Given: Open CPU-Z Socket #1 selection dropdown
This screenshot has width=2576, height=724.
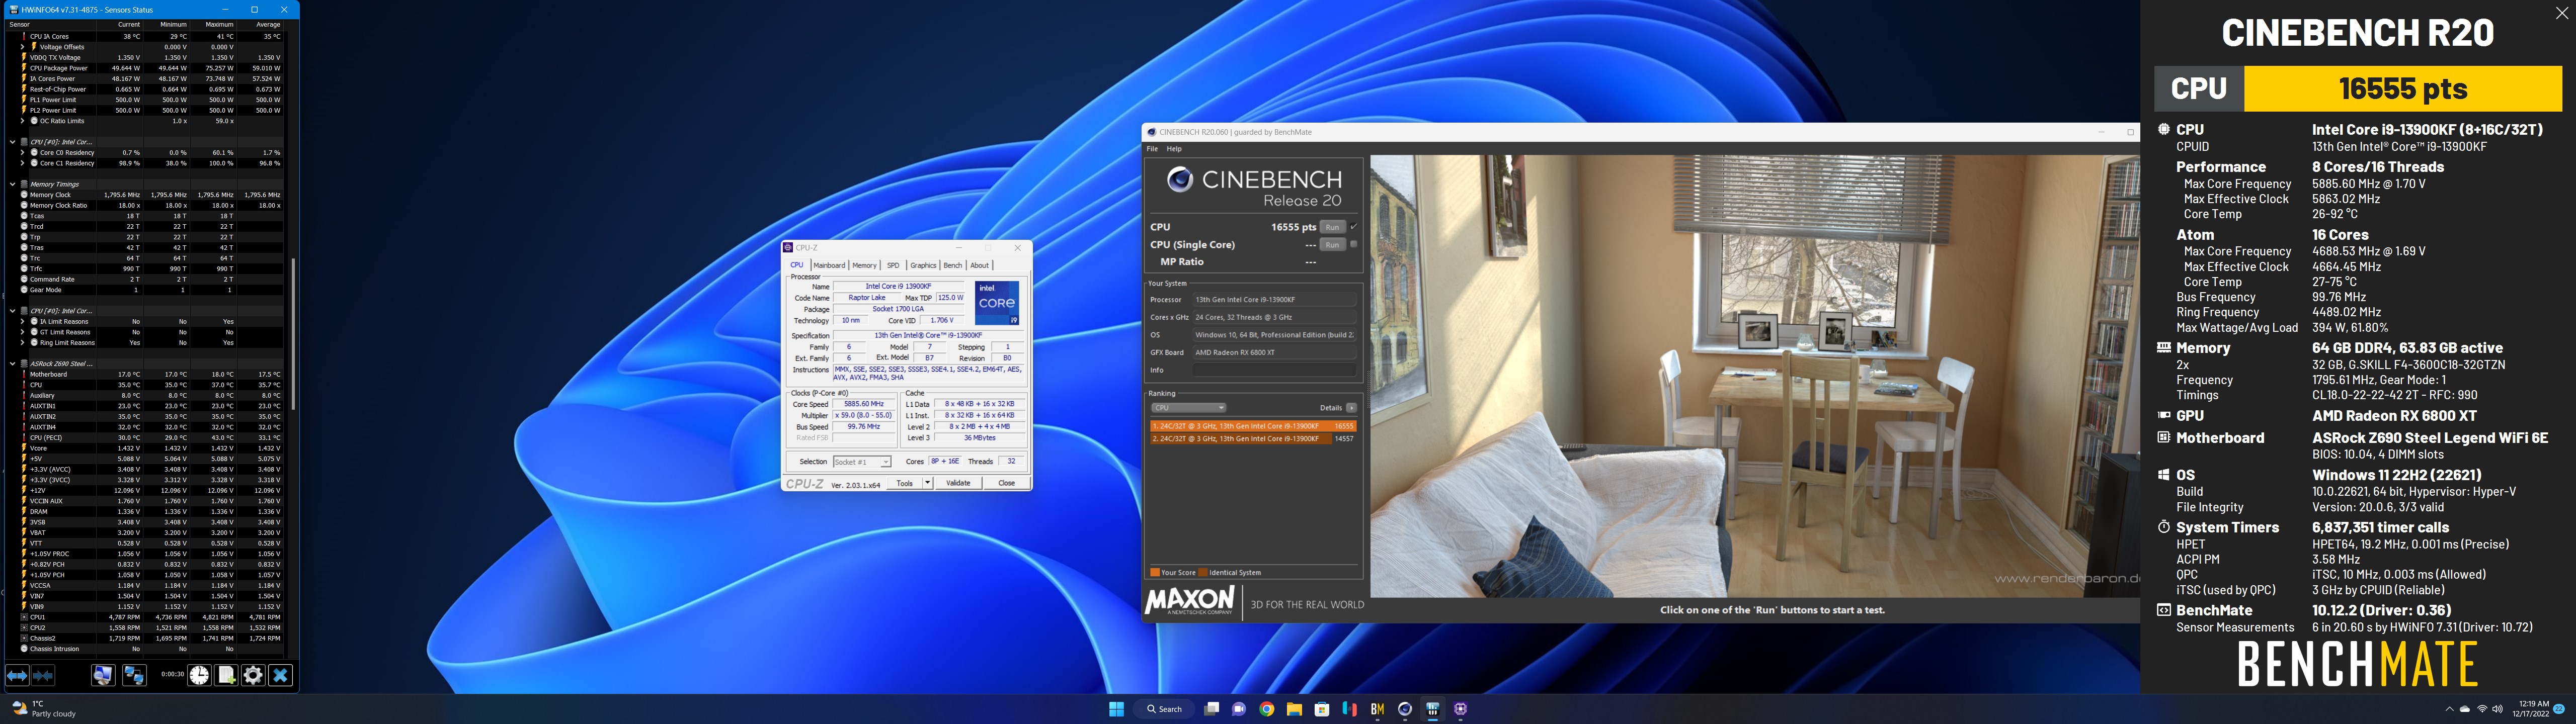Looking at the screenshot, I should [862, 462].
